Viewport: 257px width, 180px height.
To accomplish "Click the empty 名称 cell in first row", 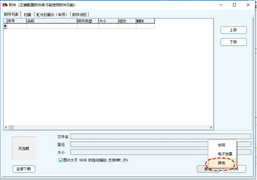I will pos(51,26).
